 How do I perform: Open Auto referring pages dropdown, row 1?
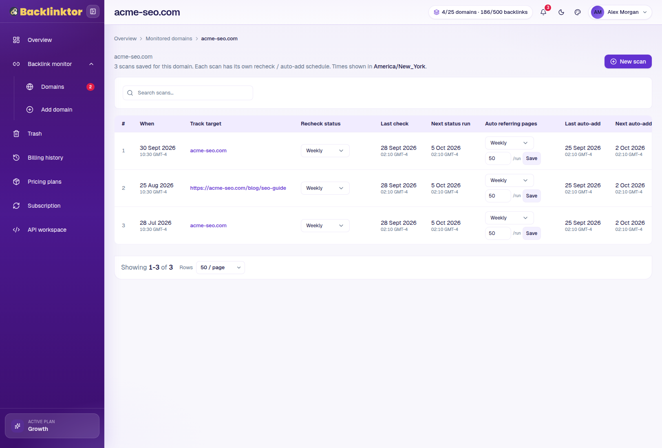[510, 143]
